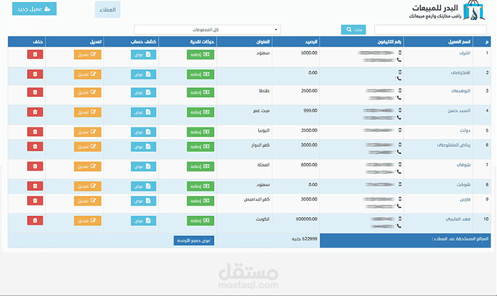This screenshot has height=296, width=497.
Task: Click the balance value 999.00
Action: click(311, 111)
